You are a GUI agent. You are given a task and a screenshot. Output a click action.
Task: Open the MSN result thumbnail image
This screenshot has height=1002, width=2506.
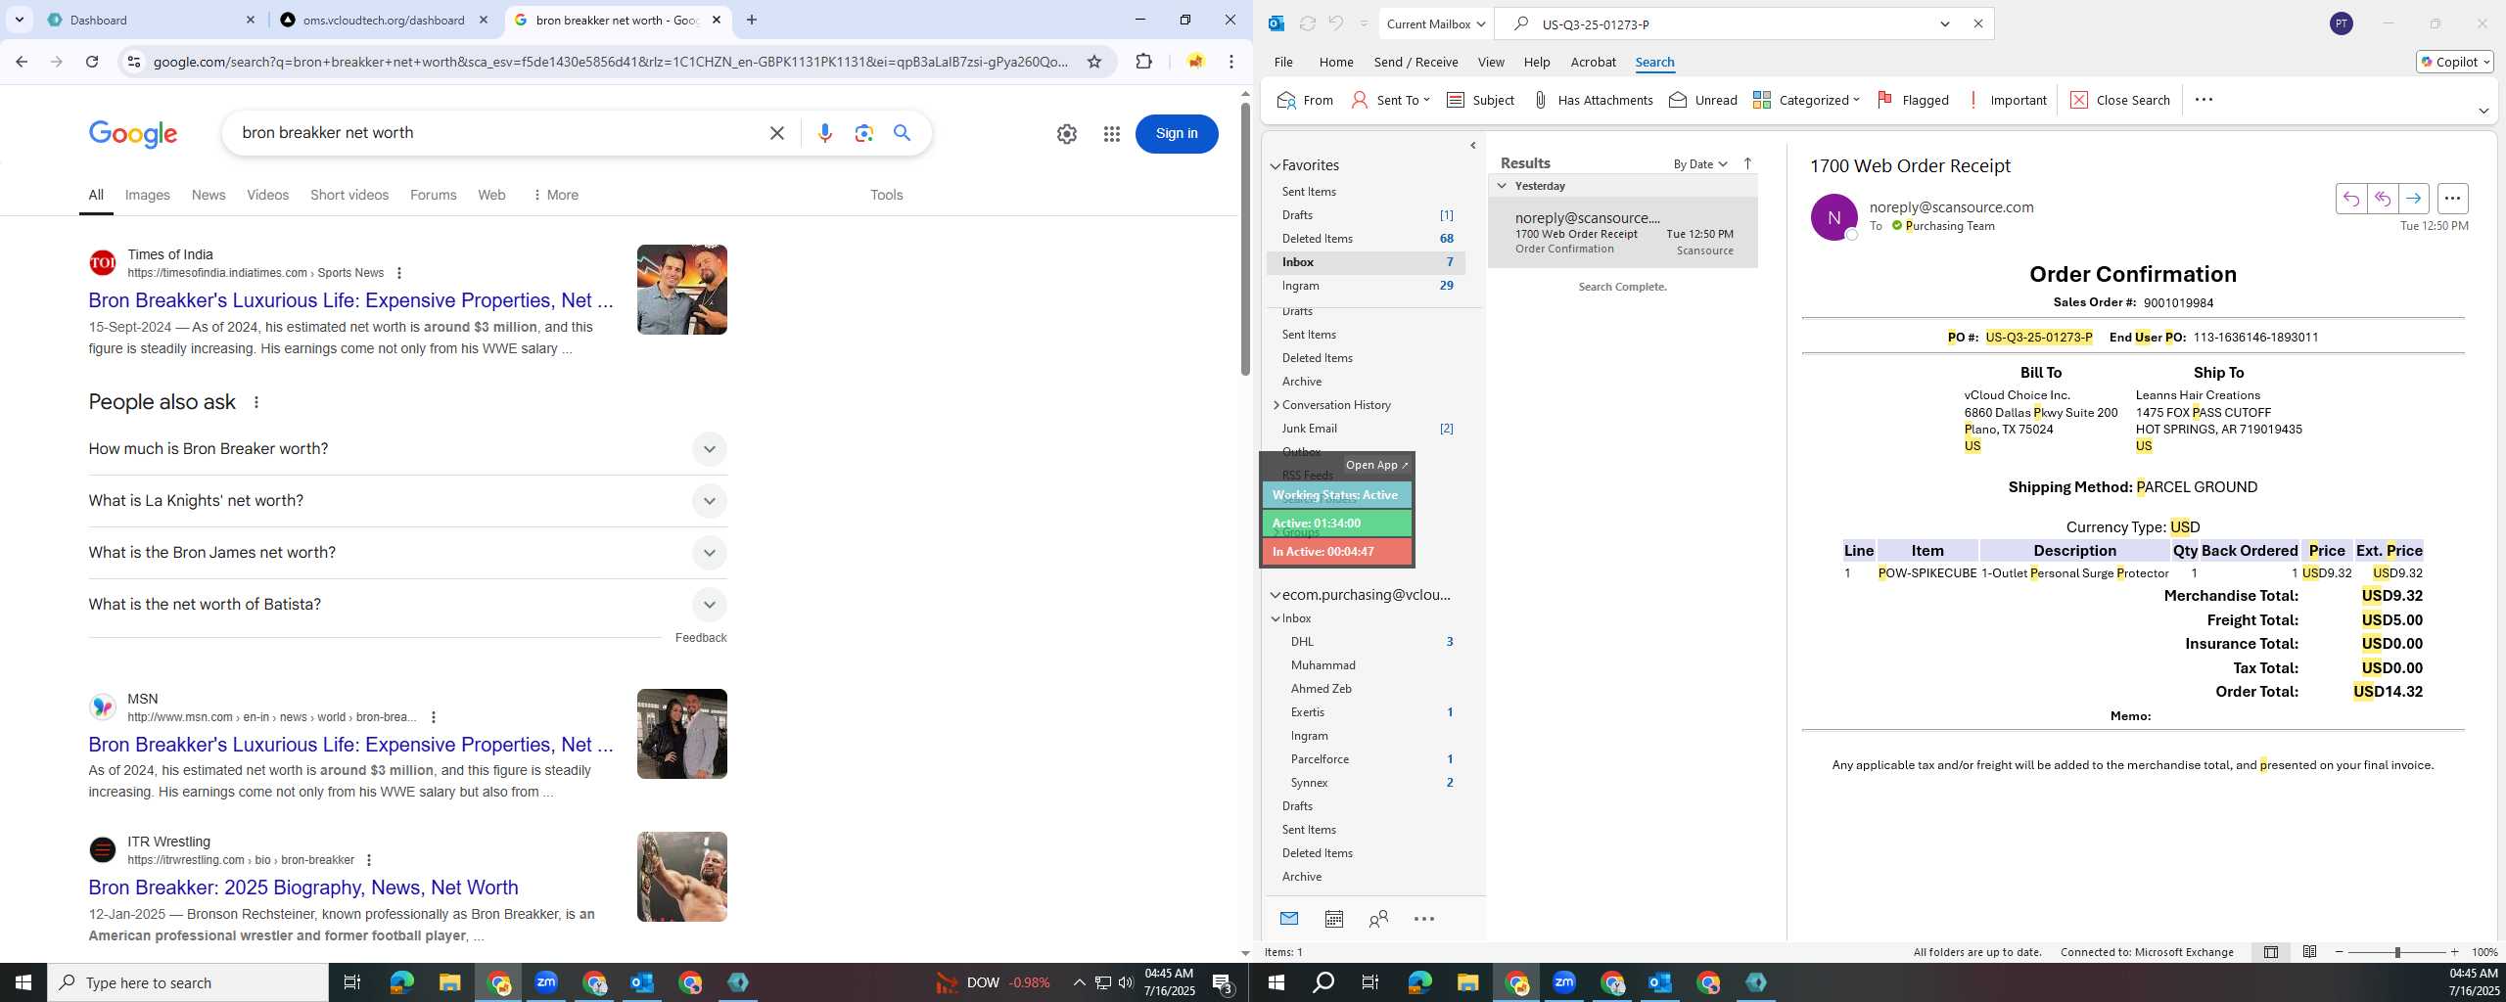click(682, 734)
